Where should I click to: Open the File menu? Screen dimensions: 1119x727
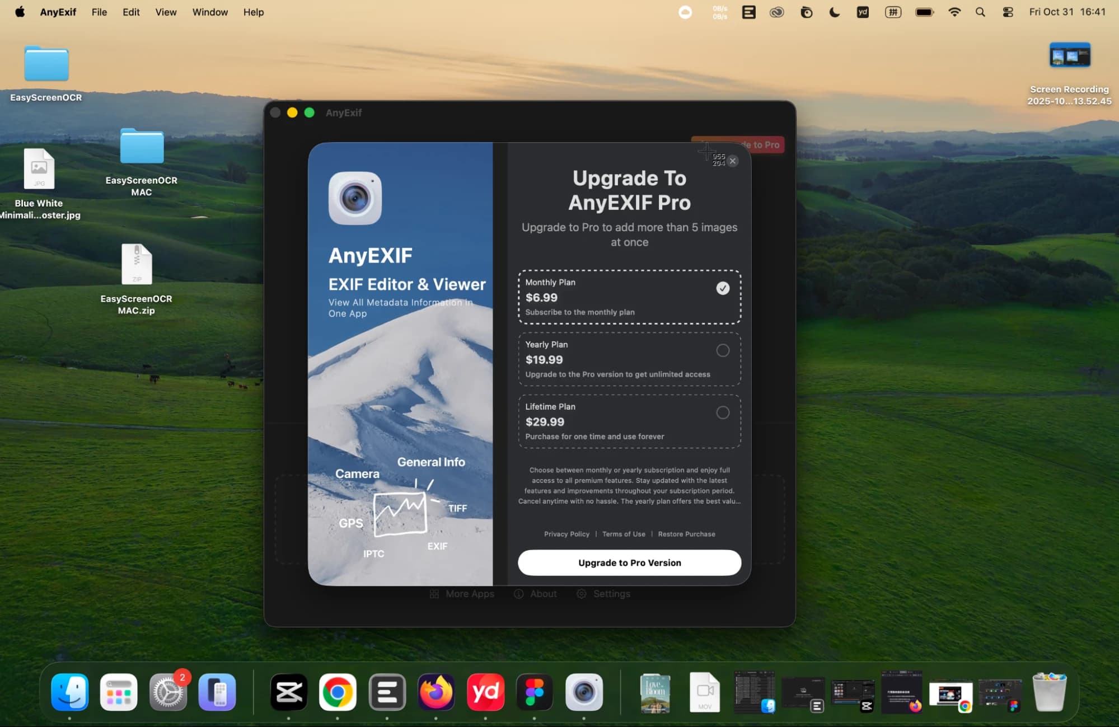99,12
